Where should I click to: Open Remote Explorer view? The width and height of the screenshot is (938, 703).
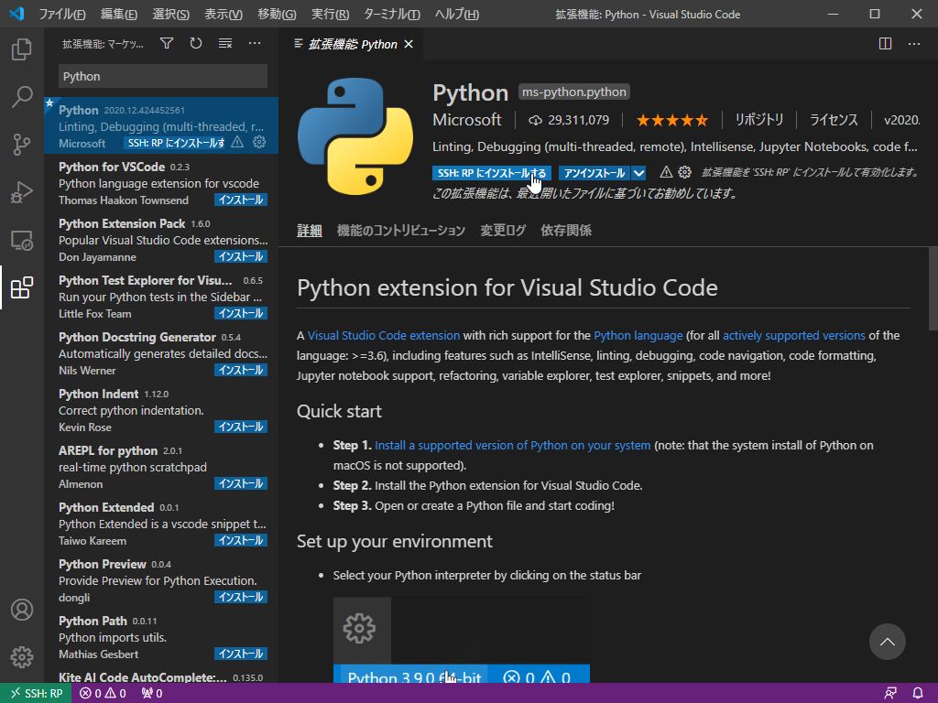tap(22, 241)
